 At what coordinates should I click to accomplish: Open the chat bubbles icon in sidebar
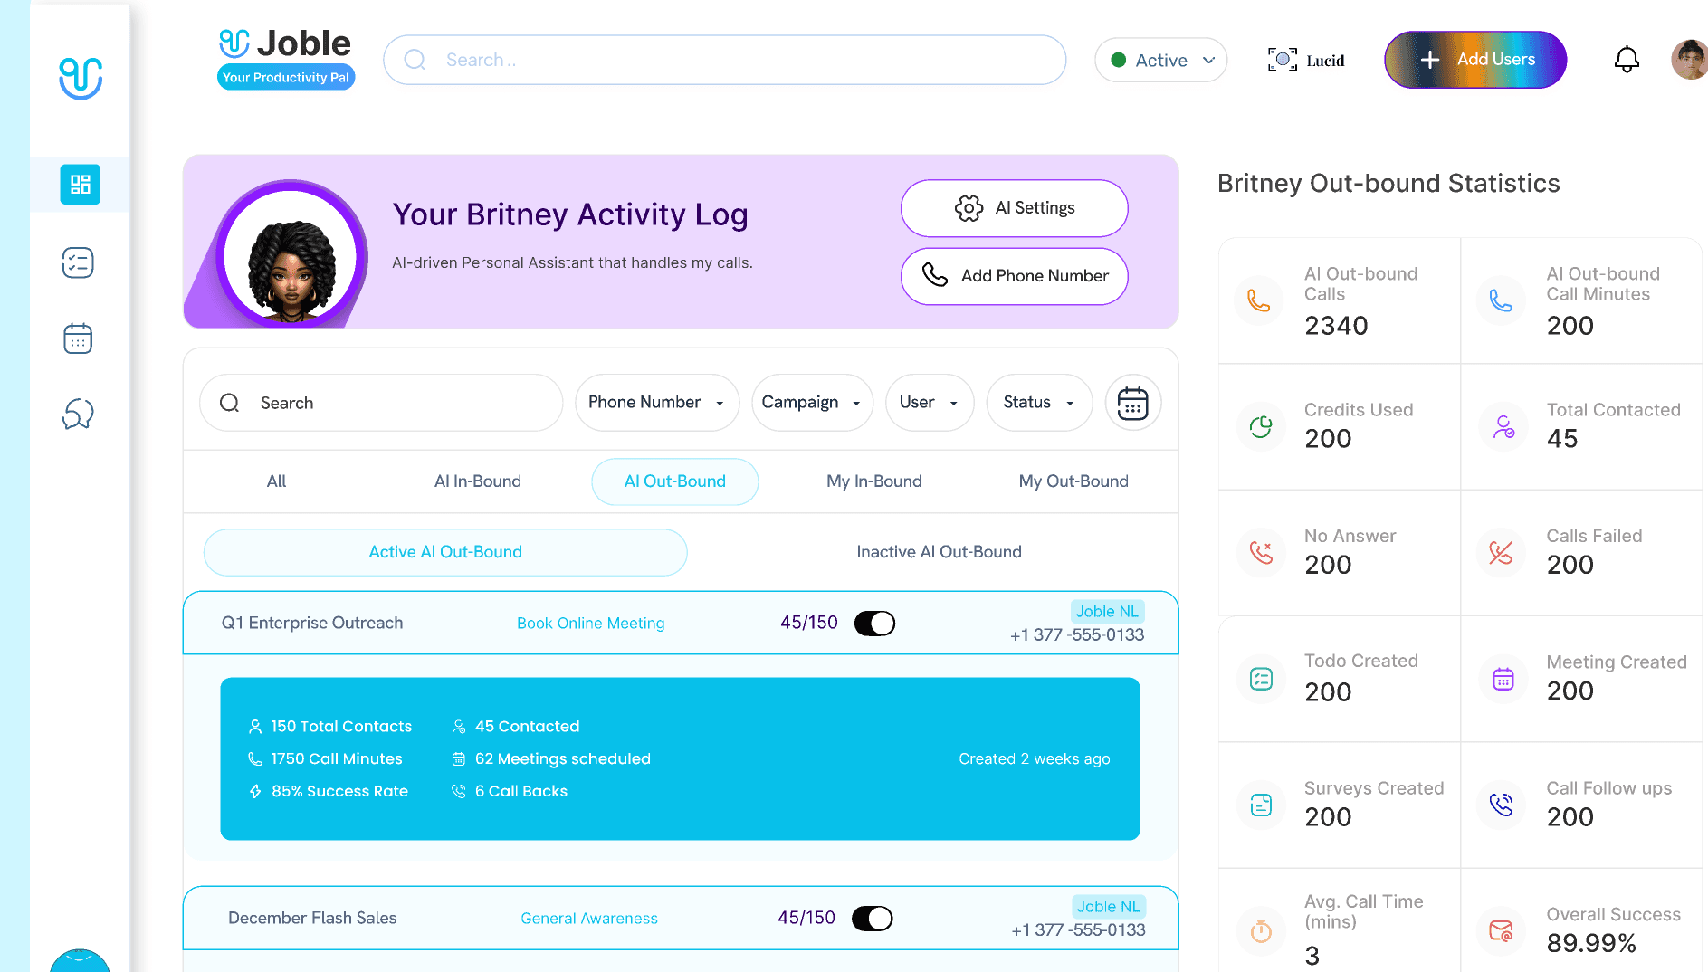[78, 414]
